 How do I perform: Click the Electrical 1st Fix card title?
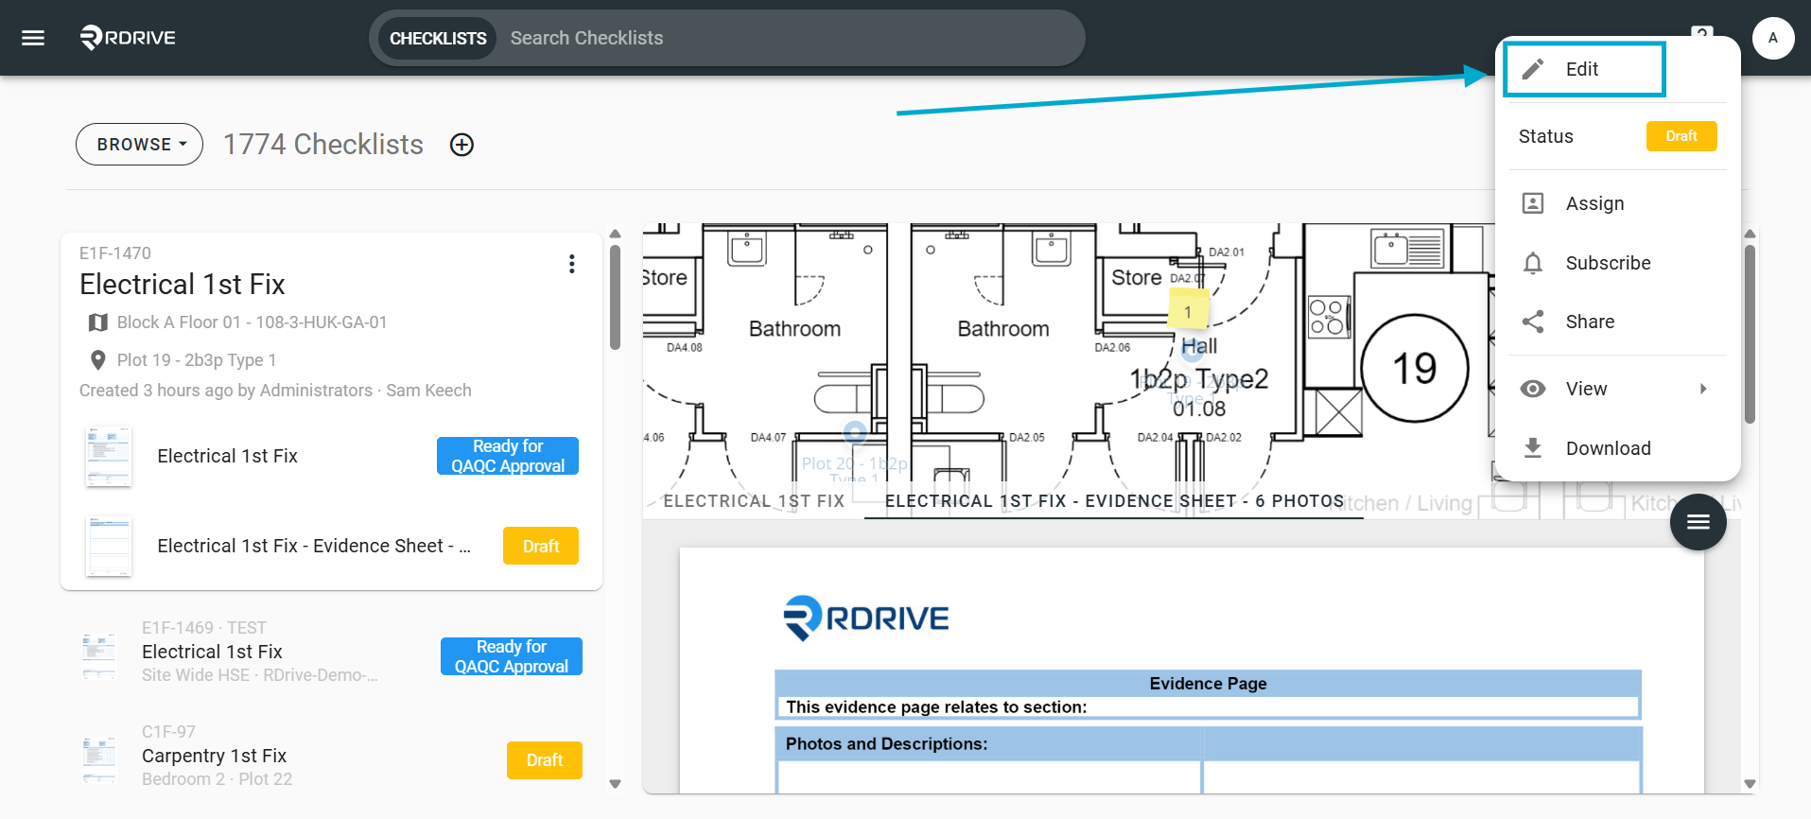(183, 285)
